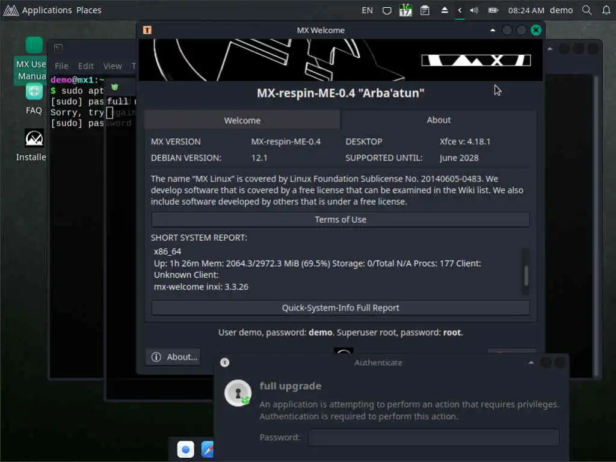
Task: Open the terminal Edit menu
Action: pyautogui.click(x=85, y=66)
